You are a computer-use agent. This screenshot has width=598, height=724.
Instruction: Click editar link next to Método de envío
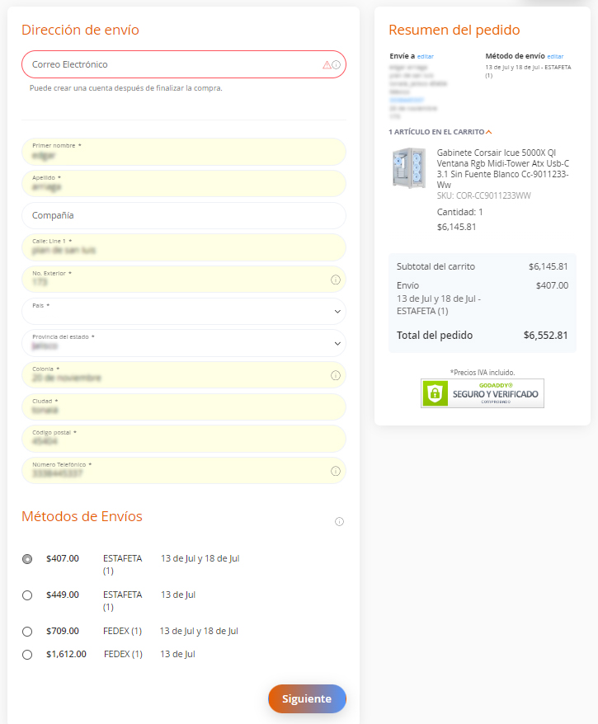click(555, 56)
